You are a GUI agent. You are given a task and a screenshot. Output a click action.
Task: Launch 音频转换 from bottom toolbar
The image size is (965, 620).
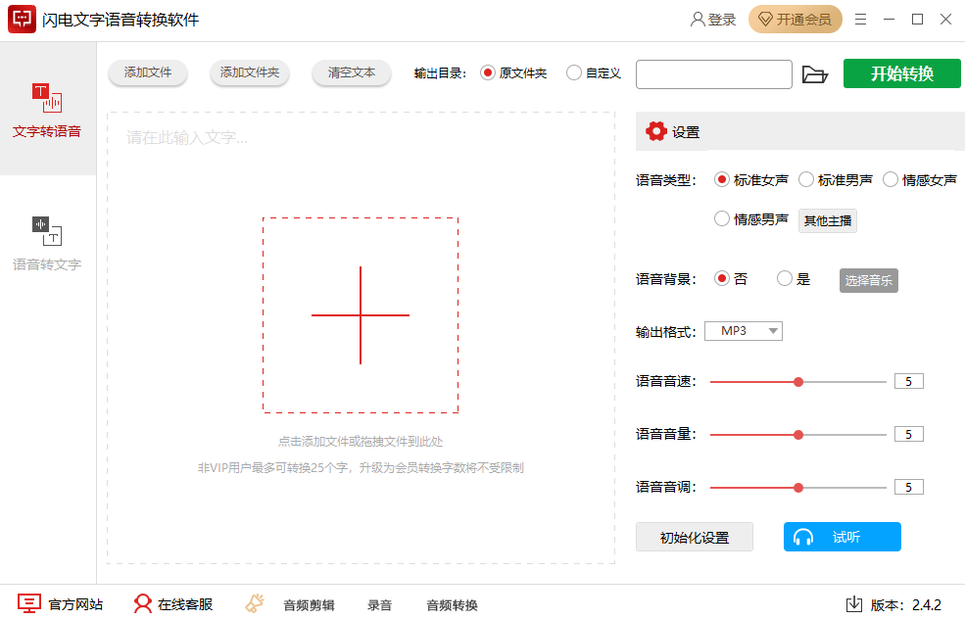[451, 605]
